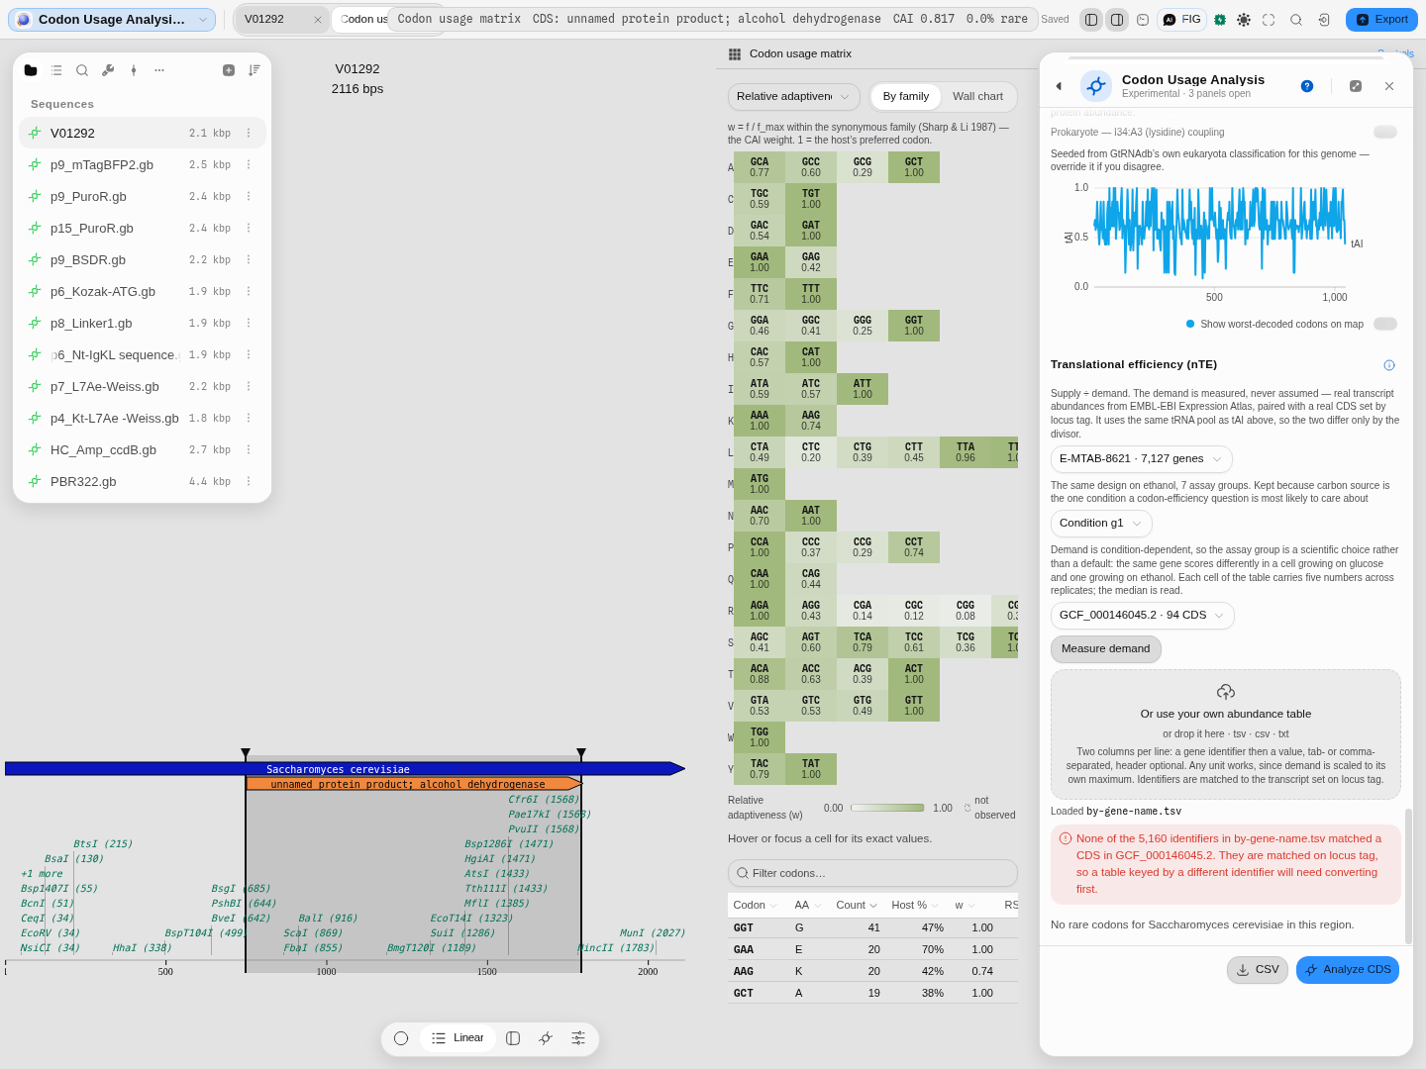Click the fullscreen frame icon in the top bar

(x=1269, y=20)
